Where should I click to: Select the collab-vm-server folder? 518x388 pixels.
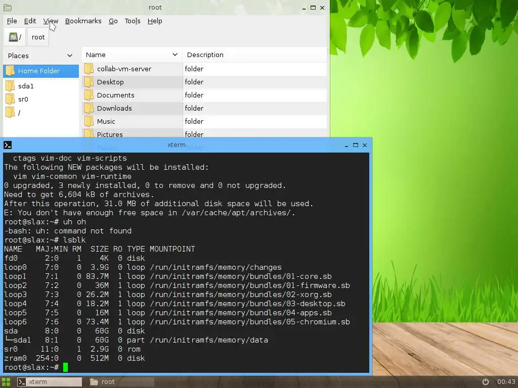coord(205,69)
